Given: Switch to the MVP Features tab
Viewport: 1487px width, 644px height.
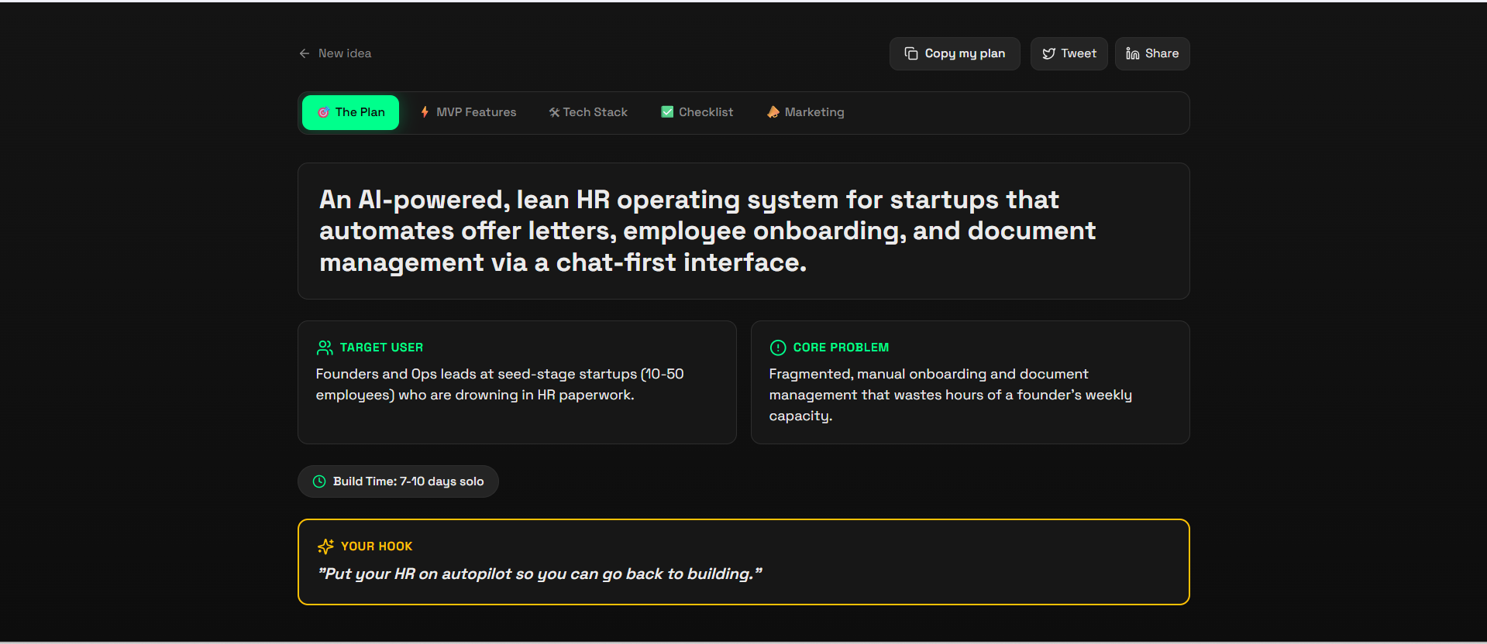Looking at the screenshot, I should [468, 112].
